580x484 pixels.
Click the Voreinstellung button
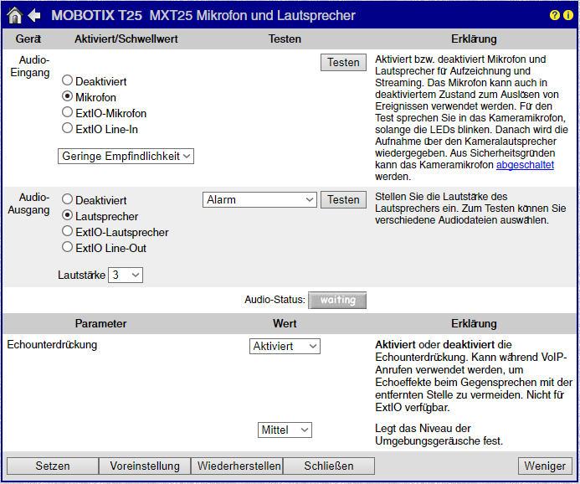145,466
